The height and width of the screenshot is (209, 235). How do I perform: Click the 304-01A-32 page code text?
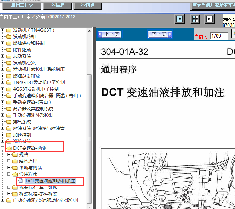[125, 52]
